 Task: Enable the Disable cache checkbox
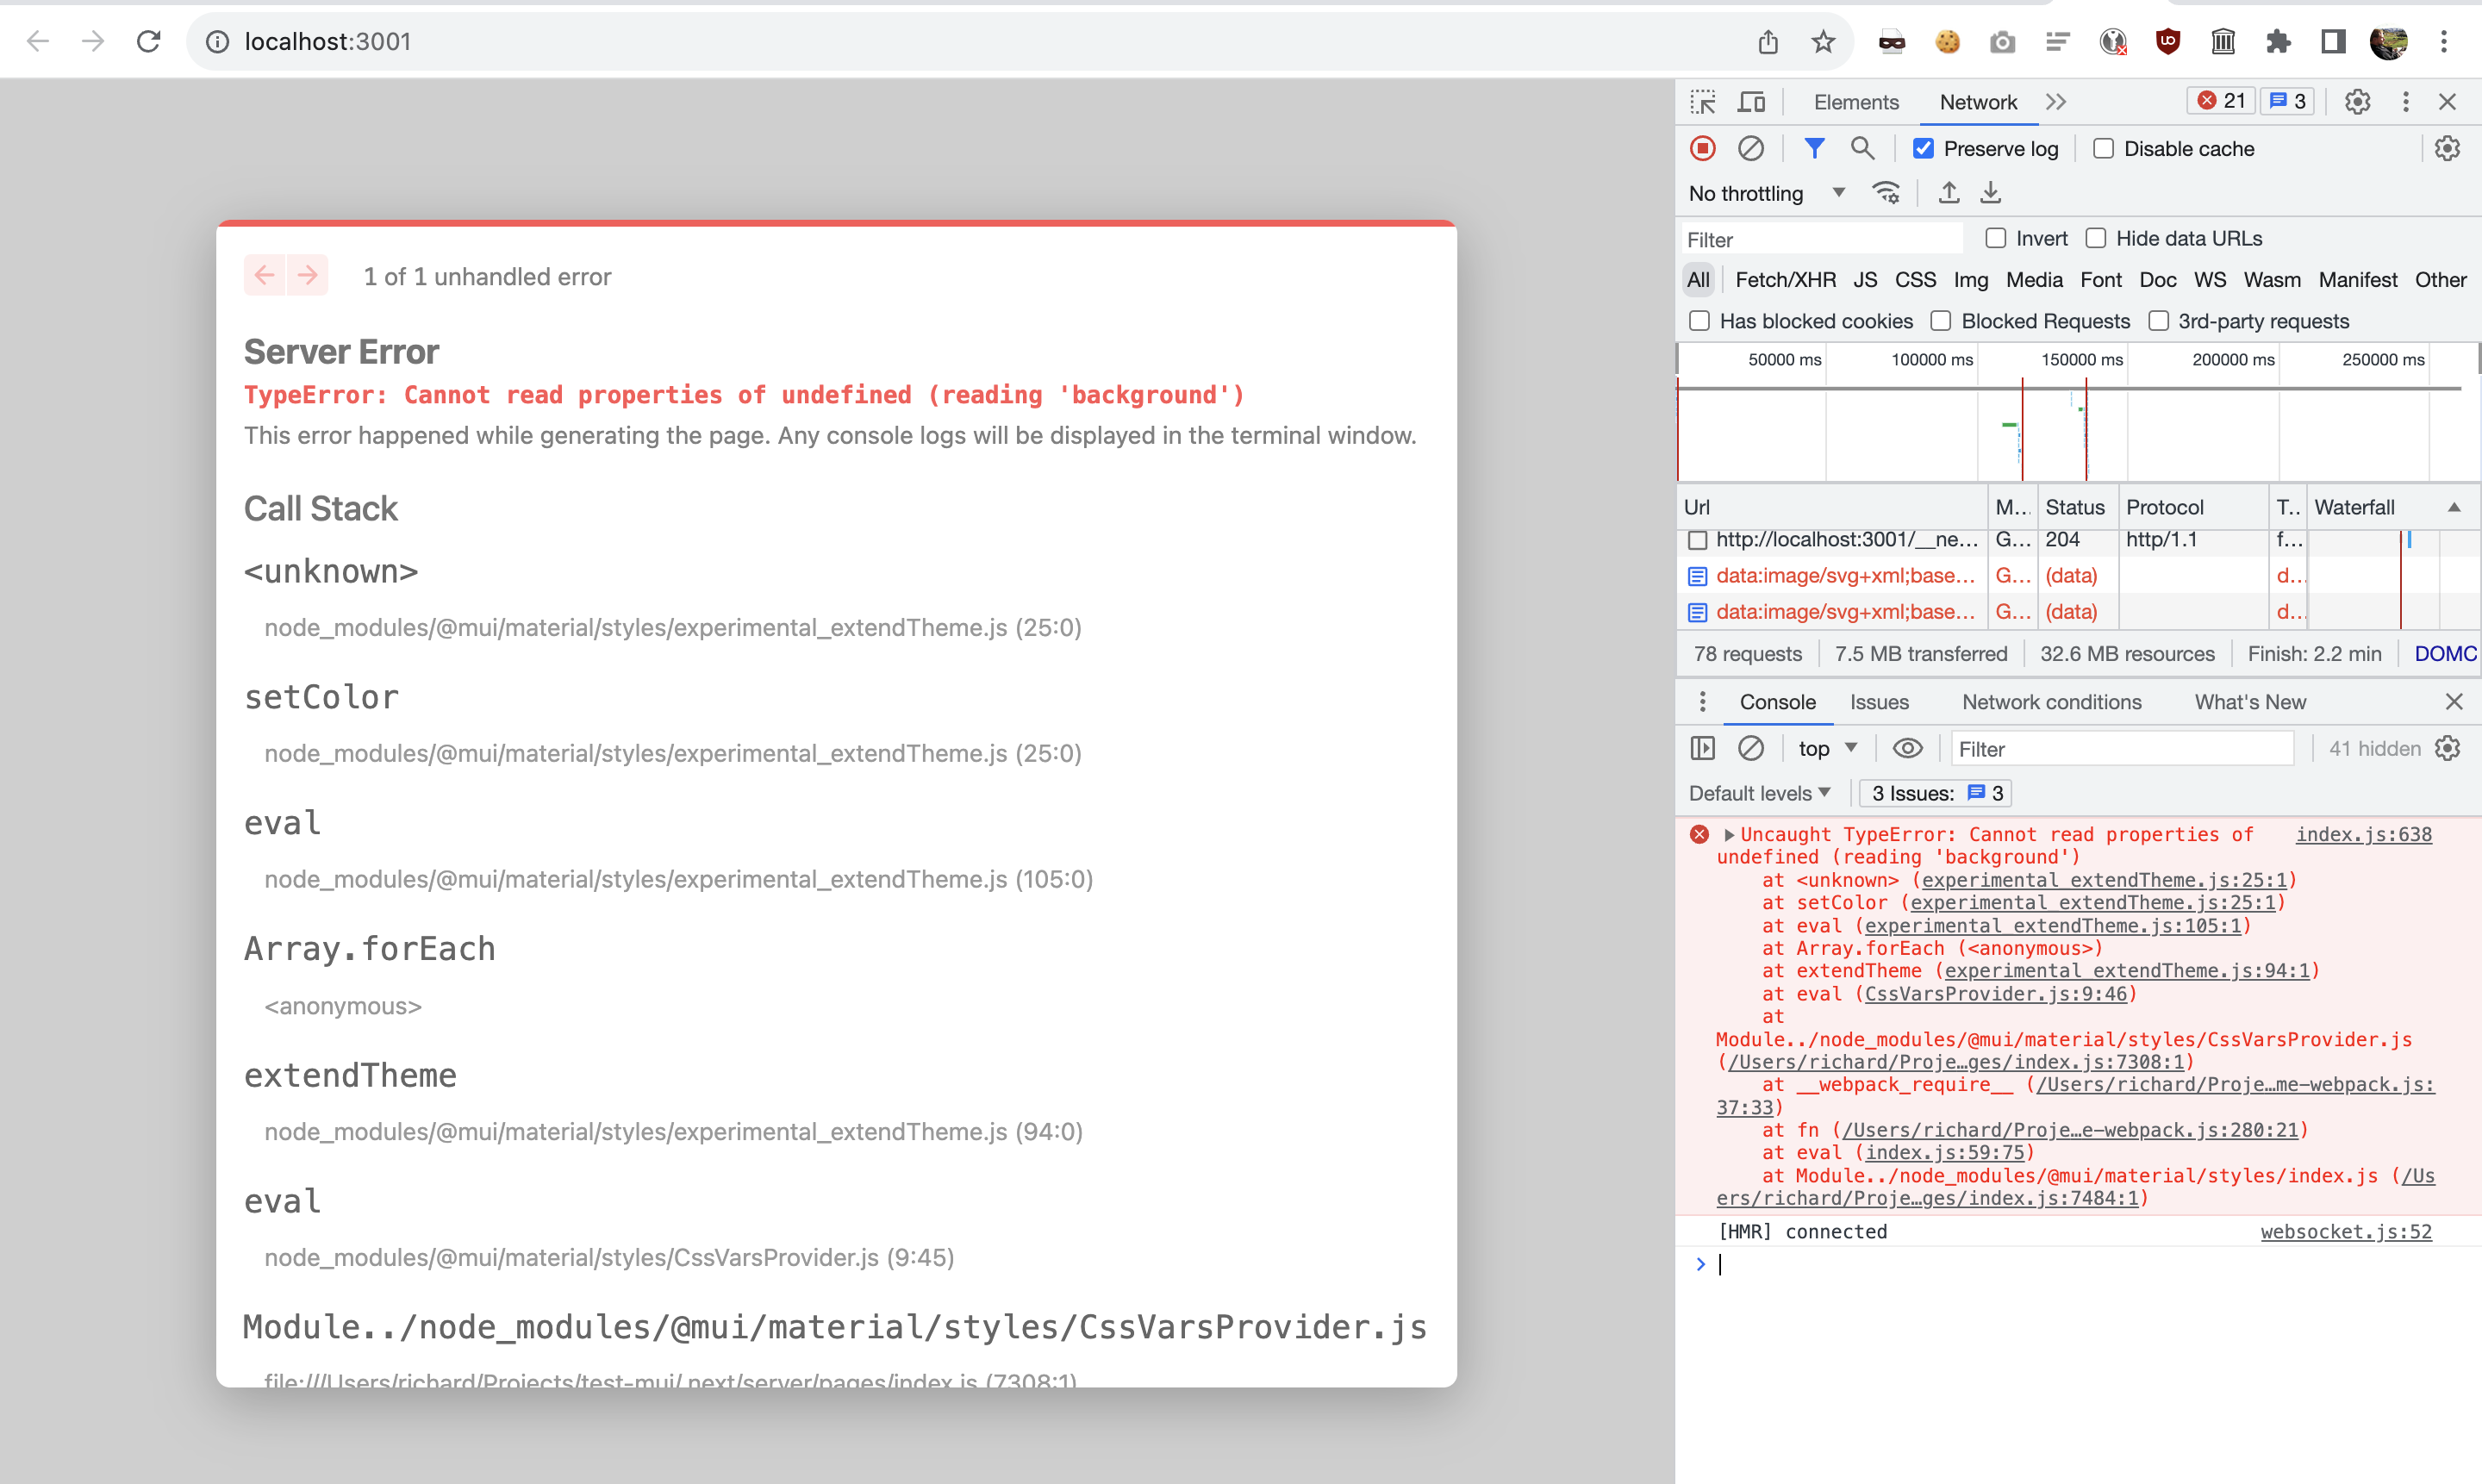coord(2103,149)
